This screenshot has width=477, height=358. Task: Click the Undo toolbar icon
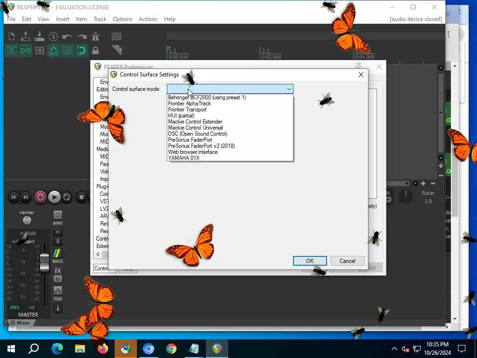pos(67,36)
